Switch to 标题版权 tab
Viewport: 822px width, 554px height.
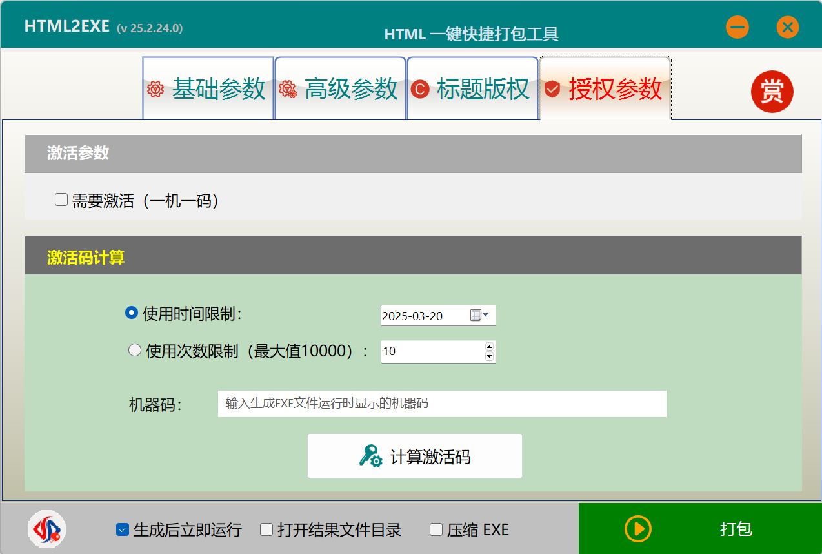pyautogui.click(x=473, y=88)
